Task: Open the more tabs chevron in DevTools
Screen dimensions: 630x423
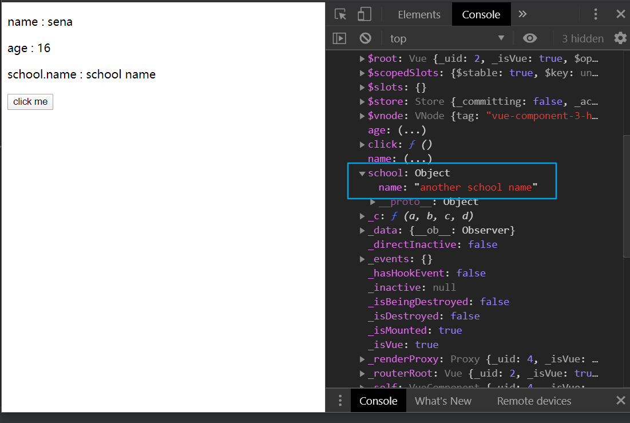Action: click(522, 14)
